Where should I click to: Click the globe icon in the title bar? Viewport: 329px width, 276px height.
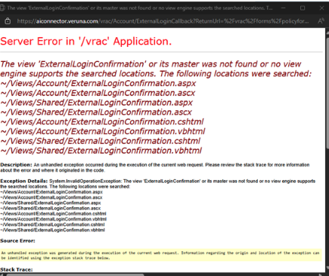pyautogui.click(x=2, y=8)
